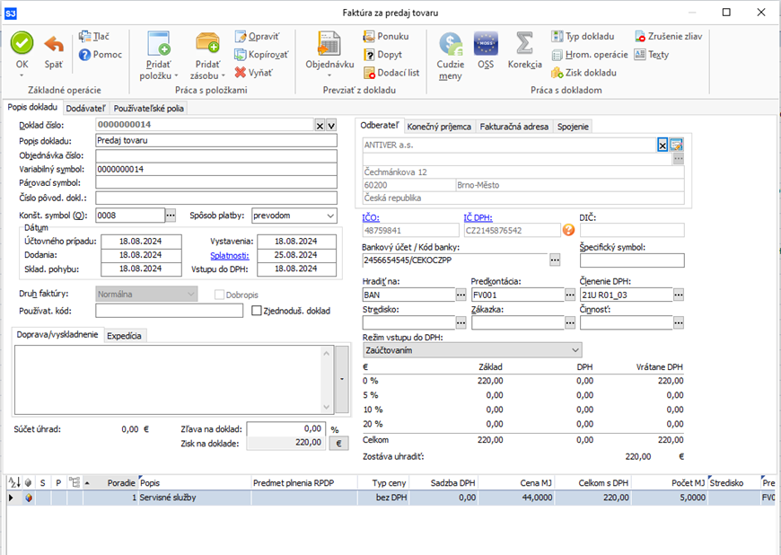Click the Tlač print icon
Viewport: 781px width, 555px height.
point(86,36)
